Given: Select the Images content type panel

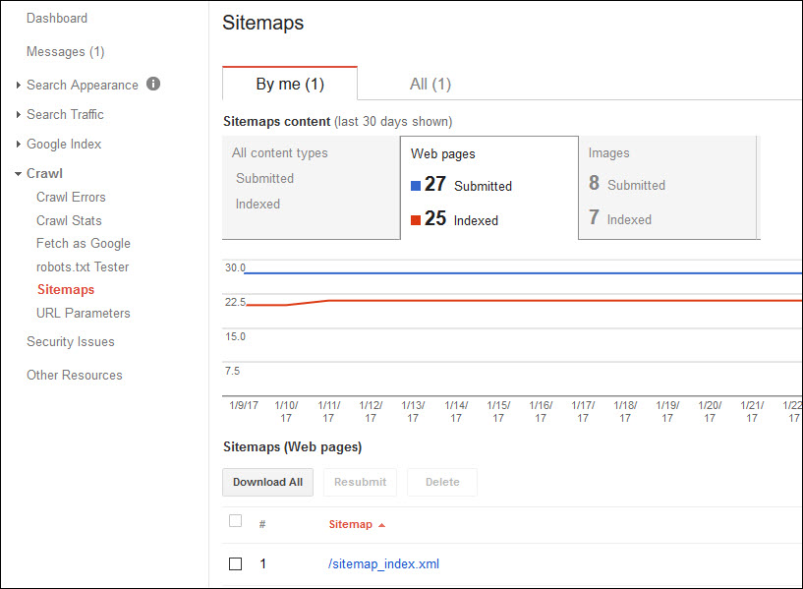Looking at the screenshot, I should [668, 187].
